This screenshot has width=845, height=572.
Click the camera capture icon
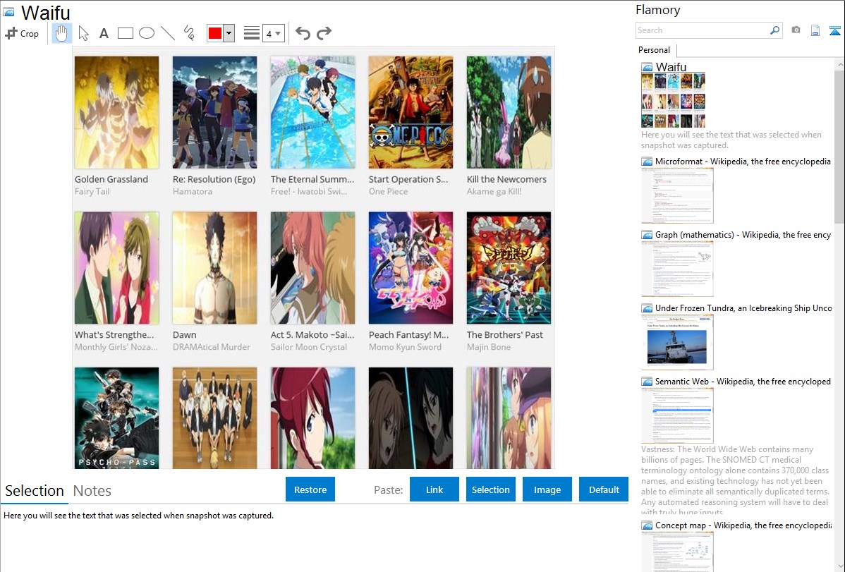point(796,30)
